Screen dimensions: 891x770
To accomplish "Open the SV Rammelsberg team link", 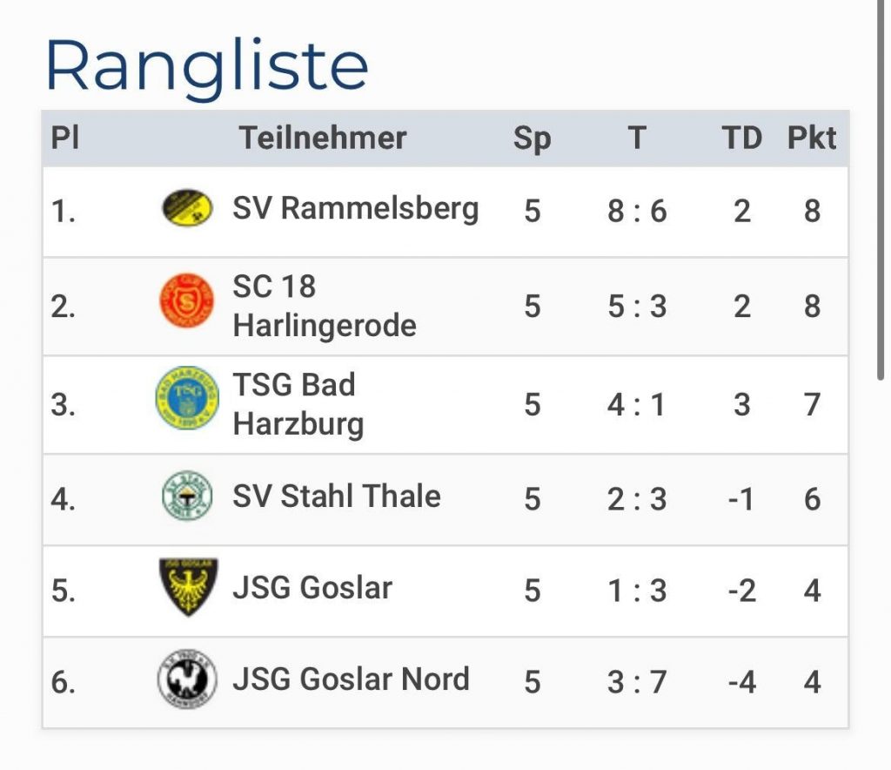I will click(x=355, y=209).
